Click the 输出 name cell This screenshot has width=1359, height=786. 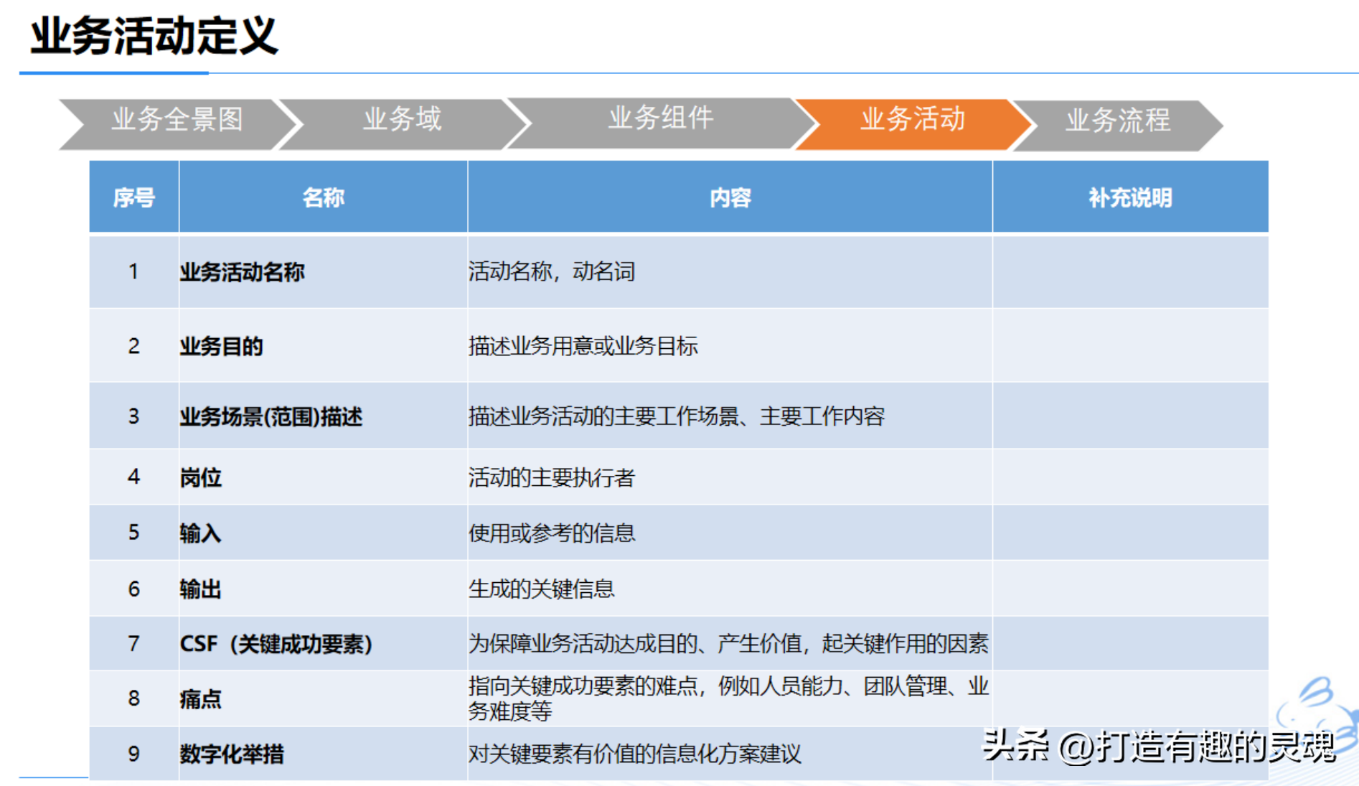tap(324, 589)
